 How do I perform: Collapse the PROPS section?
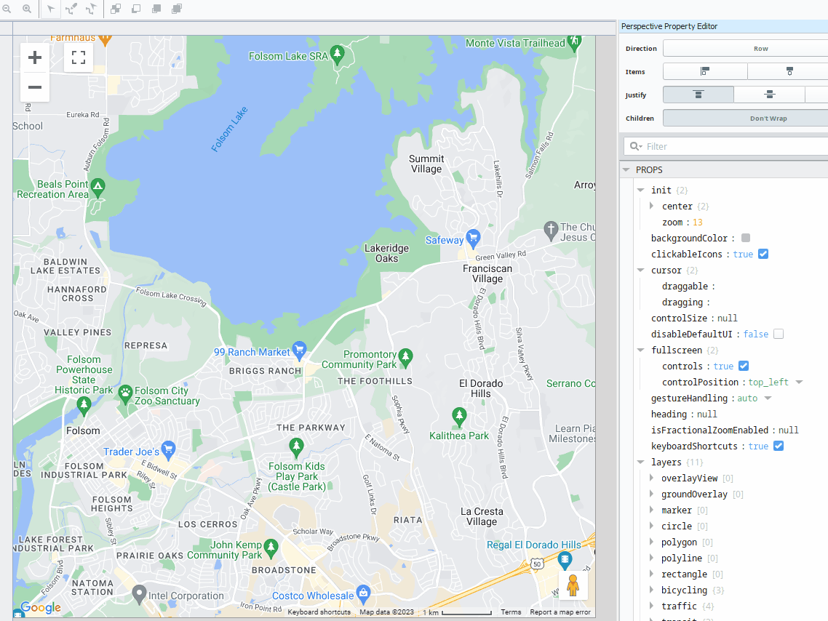click(626, 170)
